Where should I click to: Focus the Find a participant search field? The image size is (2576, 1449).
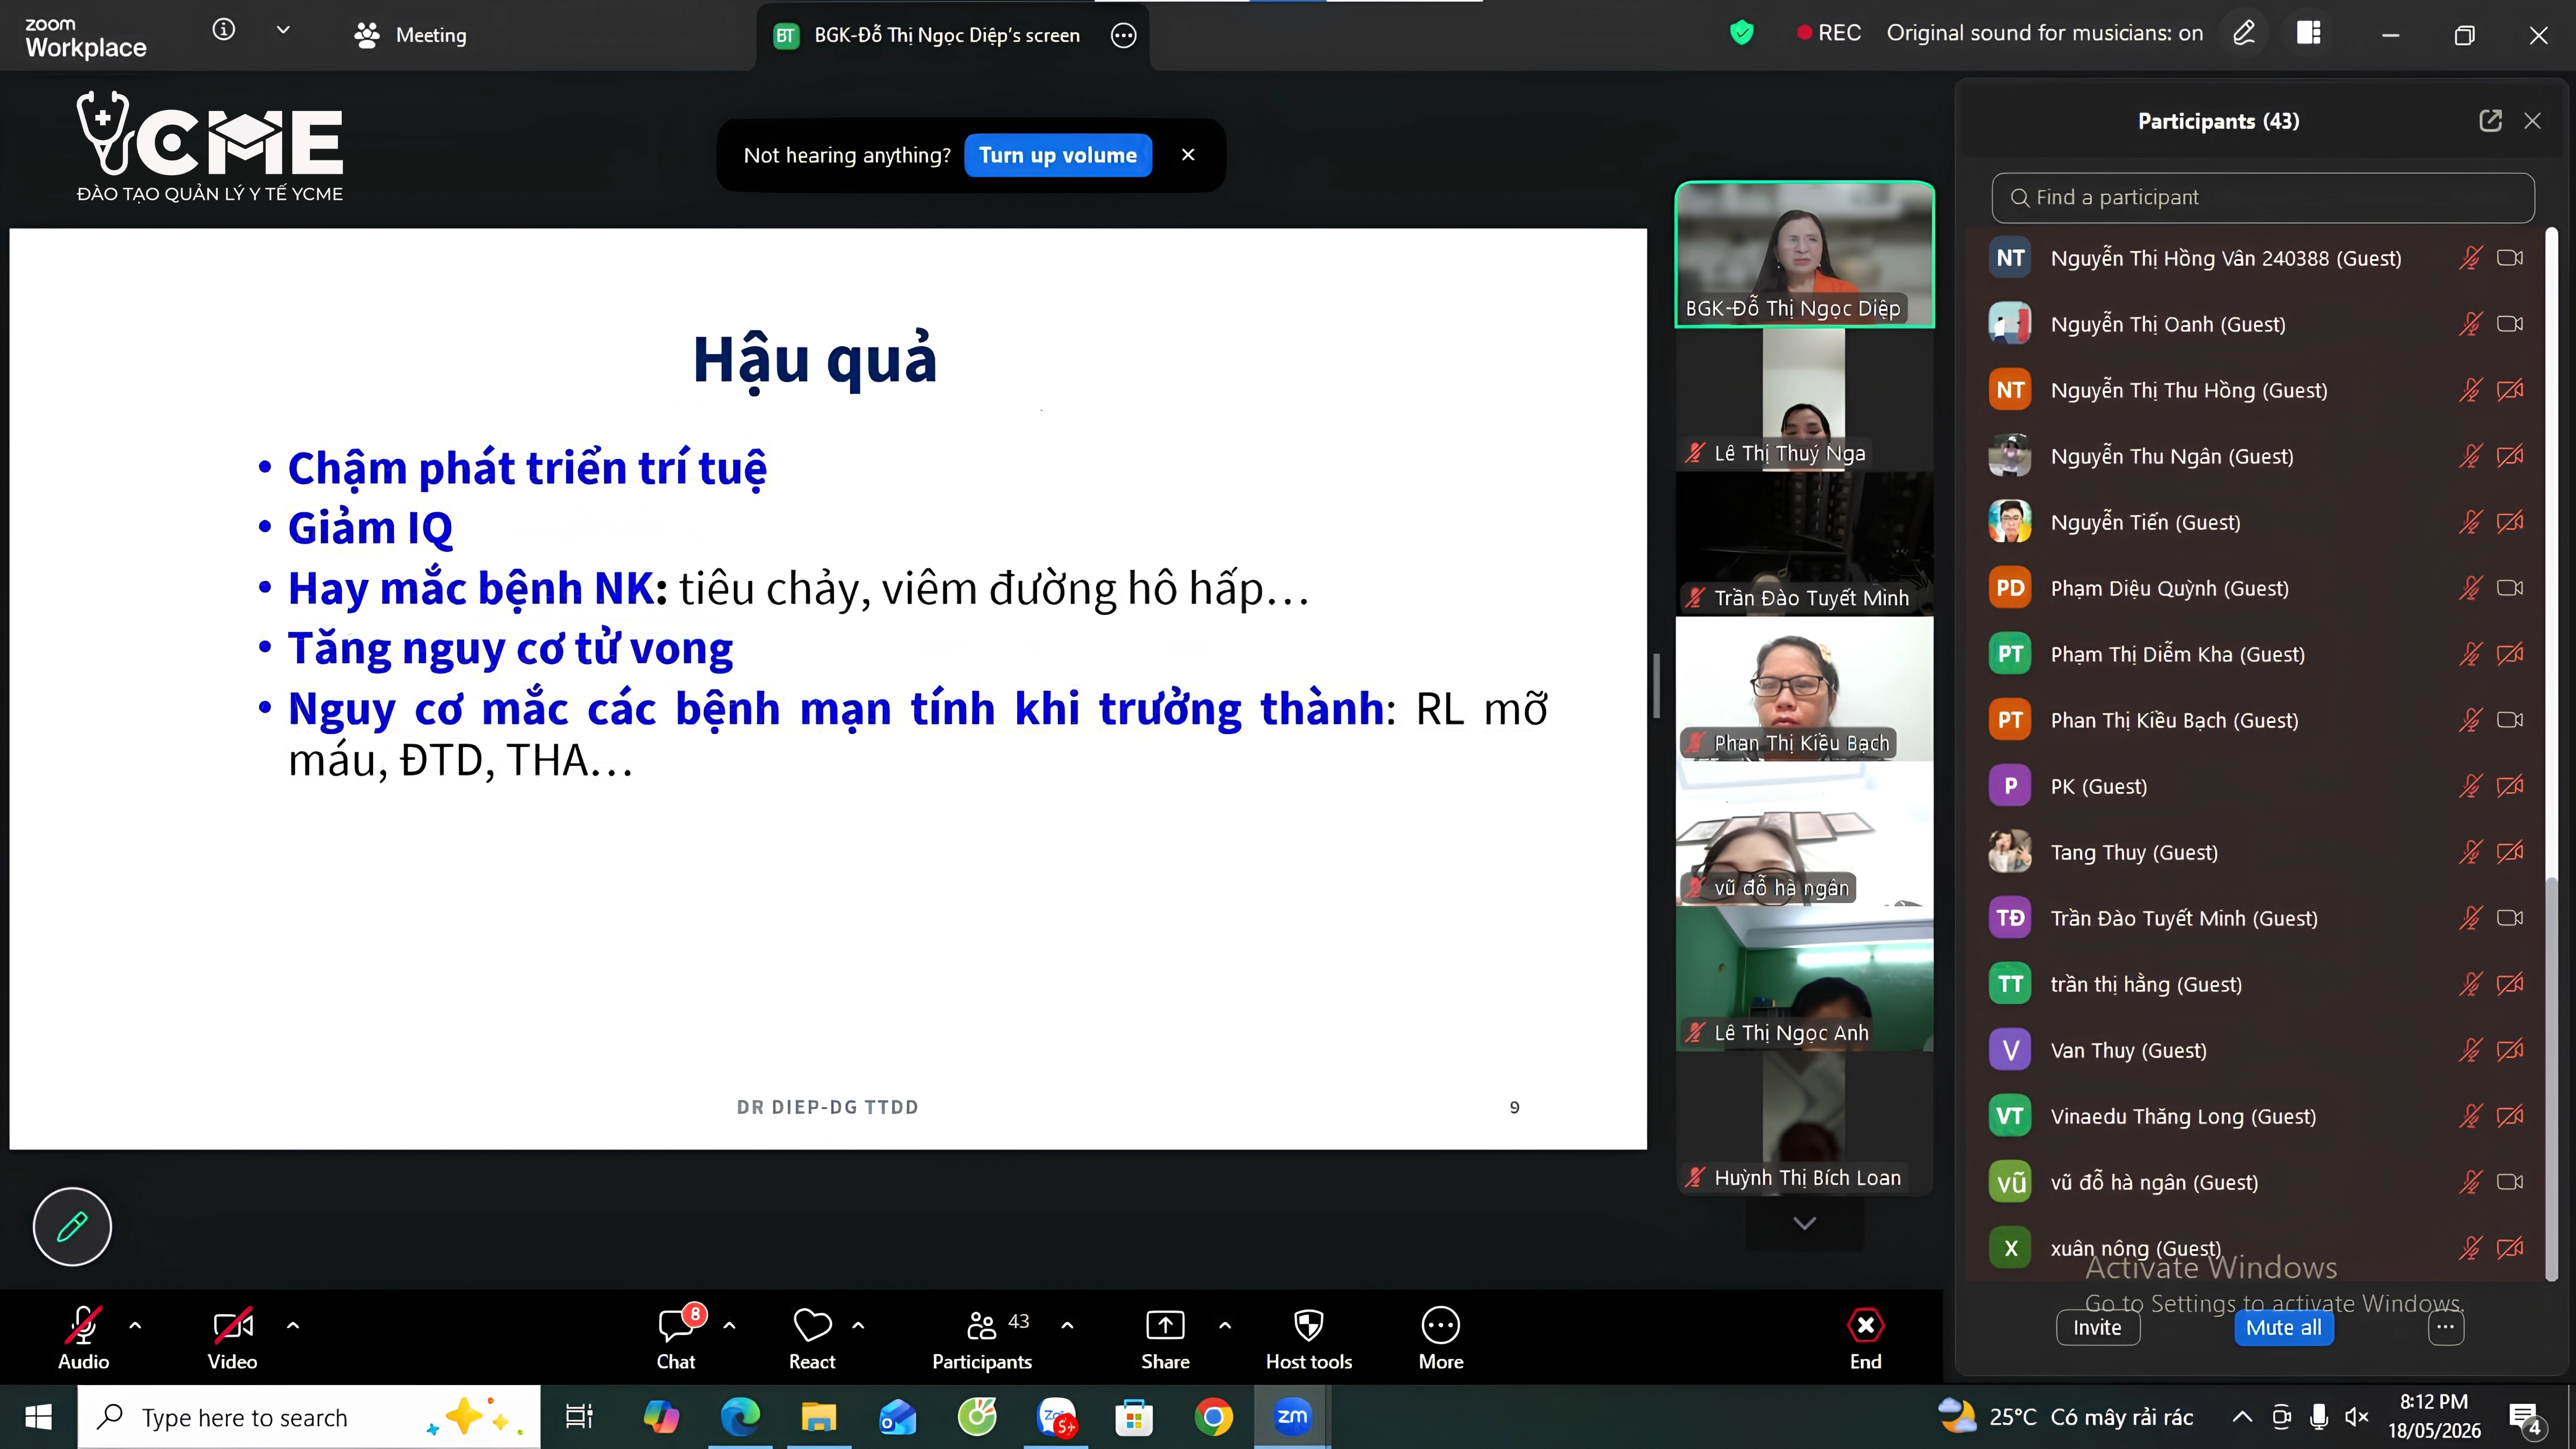[x=2262, y=197]
